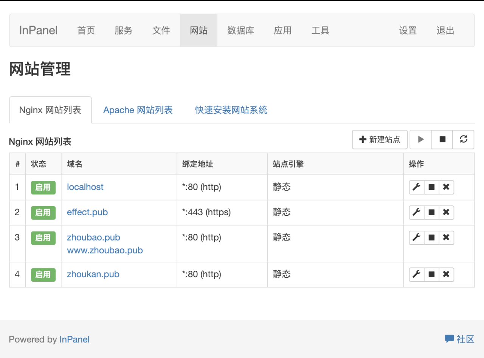Screen dimensions: 484x358
Task: Navigate to 首页
Action: tap(86, 31)
